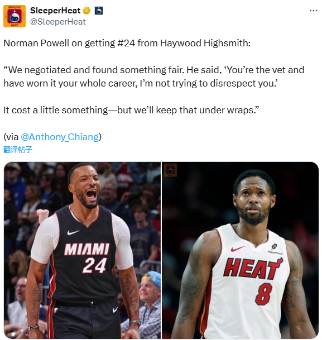This screenshot has height=340, width=322.
Task: Click the red Nike swoosh on white jersey
Action: pyautogui.click(x=238, y=248)
